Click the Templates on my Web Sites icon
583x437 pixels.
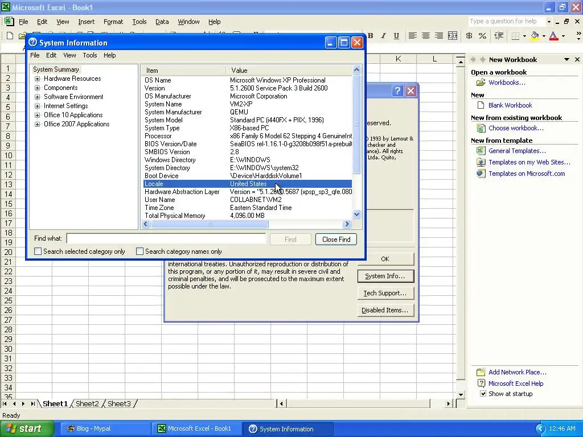click(481, 162)
